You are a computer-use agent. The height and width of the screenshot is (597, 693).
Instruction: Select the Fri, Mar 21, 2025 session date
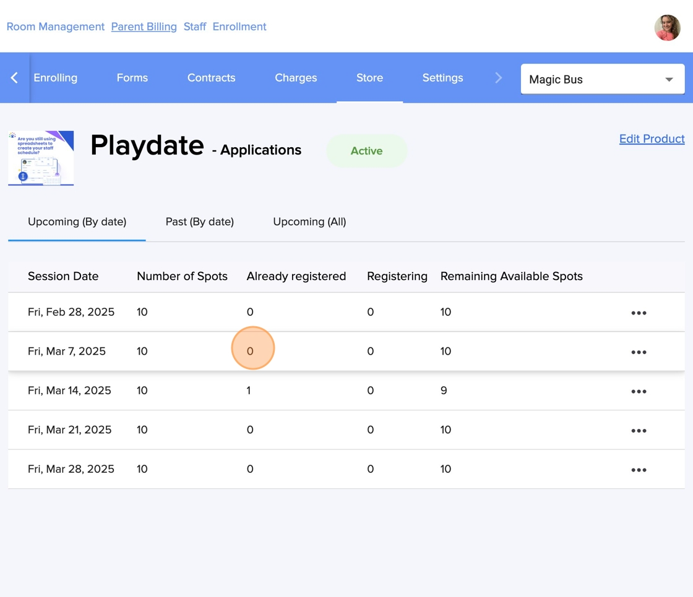(69, 430)
